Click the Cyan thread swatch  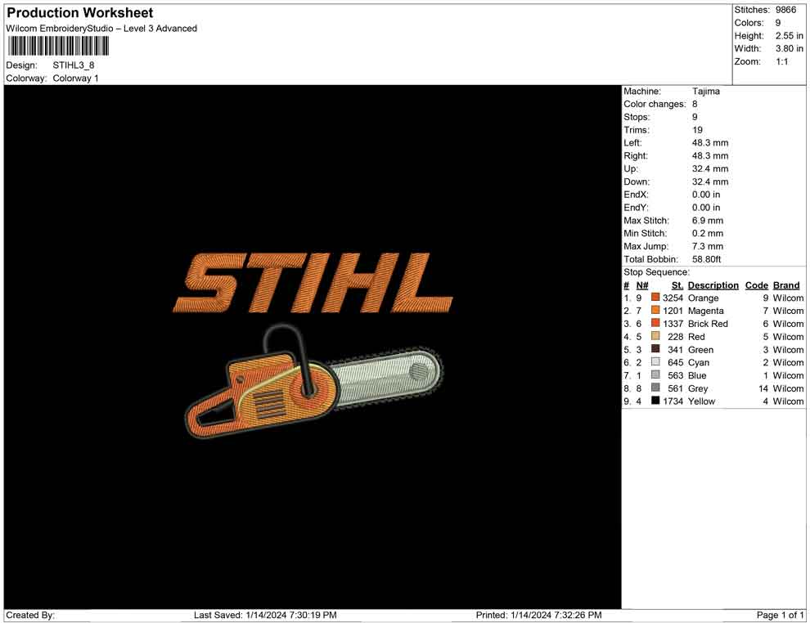(655, 362)
